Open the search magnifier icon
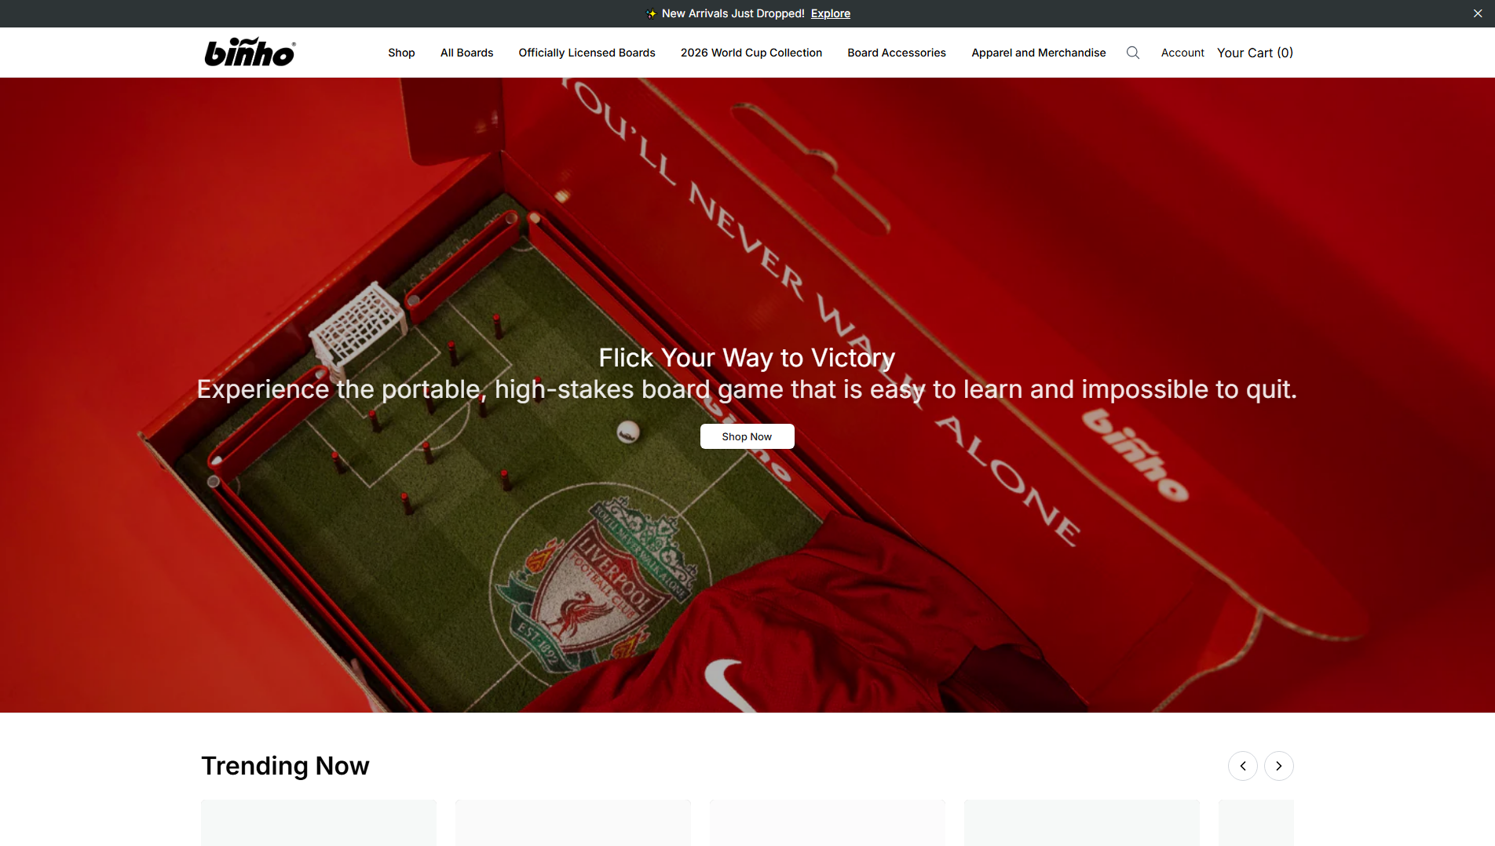Image resolution: width=1495 pixels, height=846 pixels. pos(1132,53)
